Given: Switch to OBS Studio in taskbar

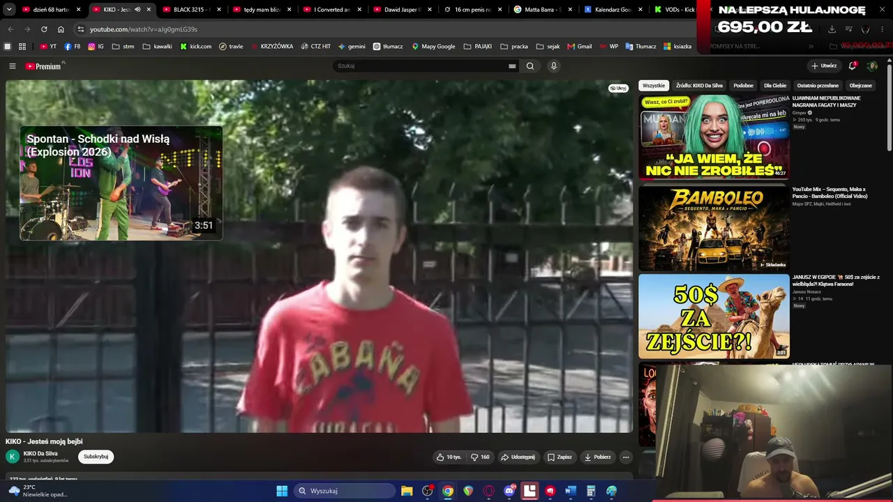Looking at the screenshot, I should point(428,491).
